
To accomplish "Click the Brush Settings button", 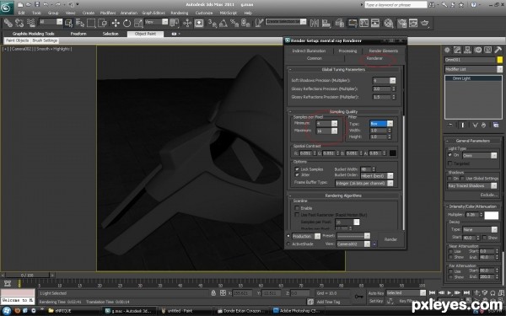I will (x=45, y=40).
